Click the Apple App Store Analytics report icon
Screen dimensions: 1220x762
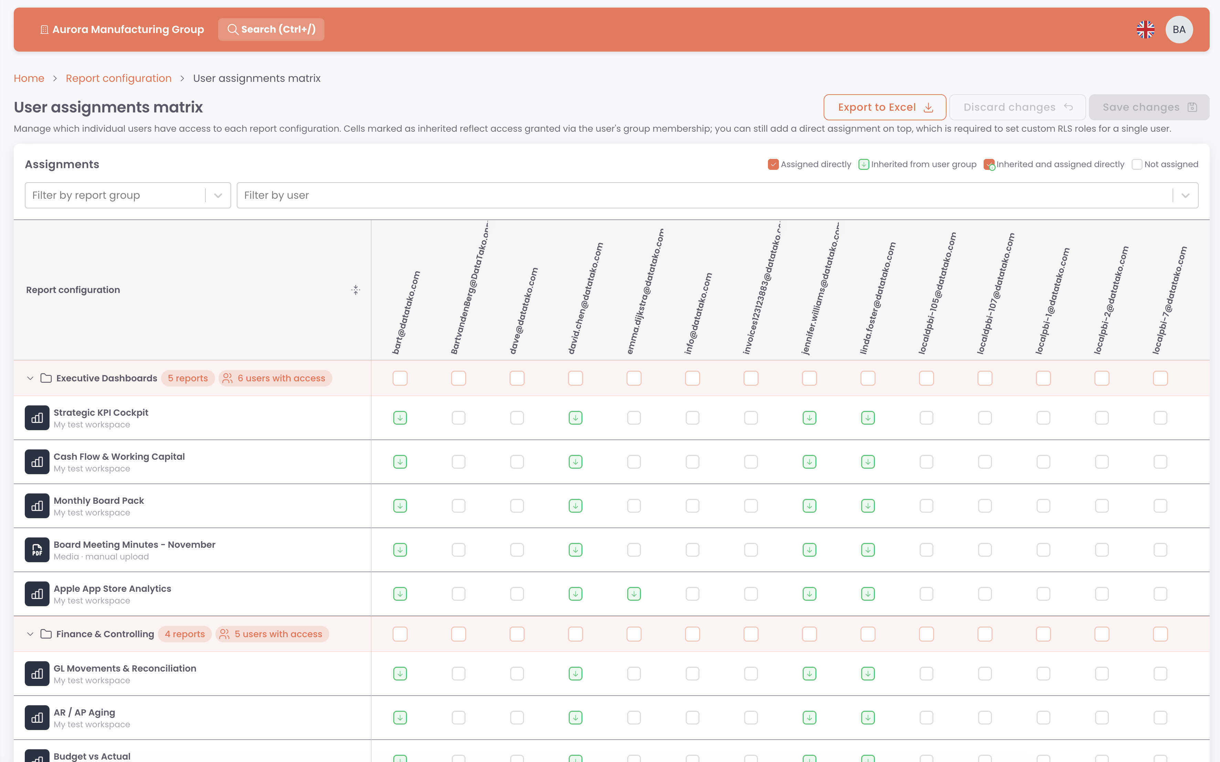pos(37,594)
